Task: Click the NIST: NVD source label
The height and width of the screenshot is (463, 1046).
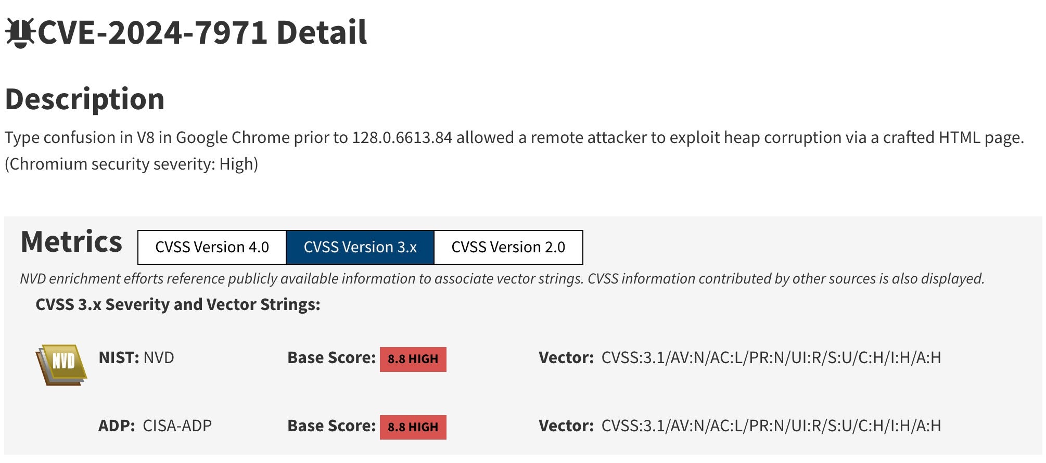Action: [136, 358]
